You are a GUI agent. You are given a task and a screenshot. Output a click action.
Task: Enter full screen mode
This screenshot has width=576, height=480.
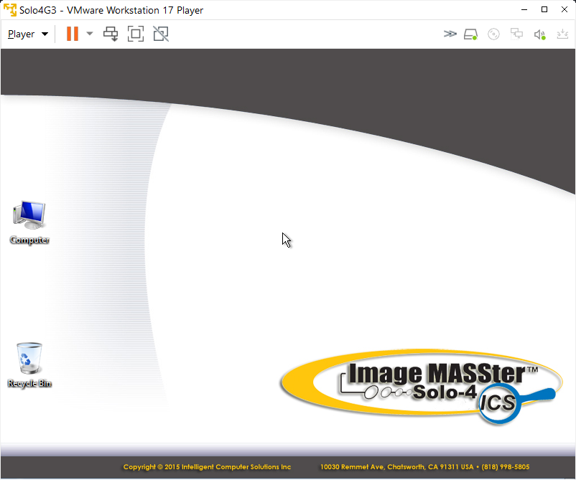pos(136,34)
